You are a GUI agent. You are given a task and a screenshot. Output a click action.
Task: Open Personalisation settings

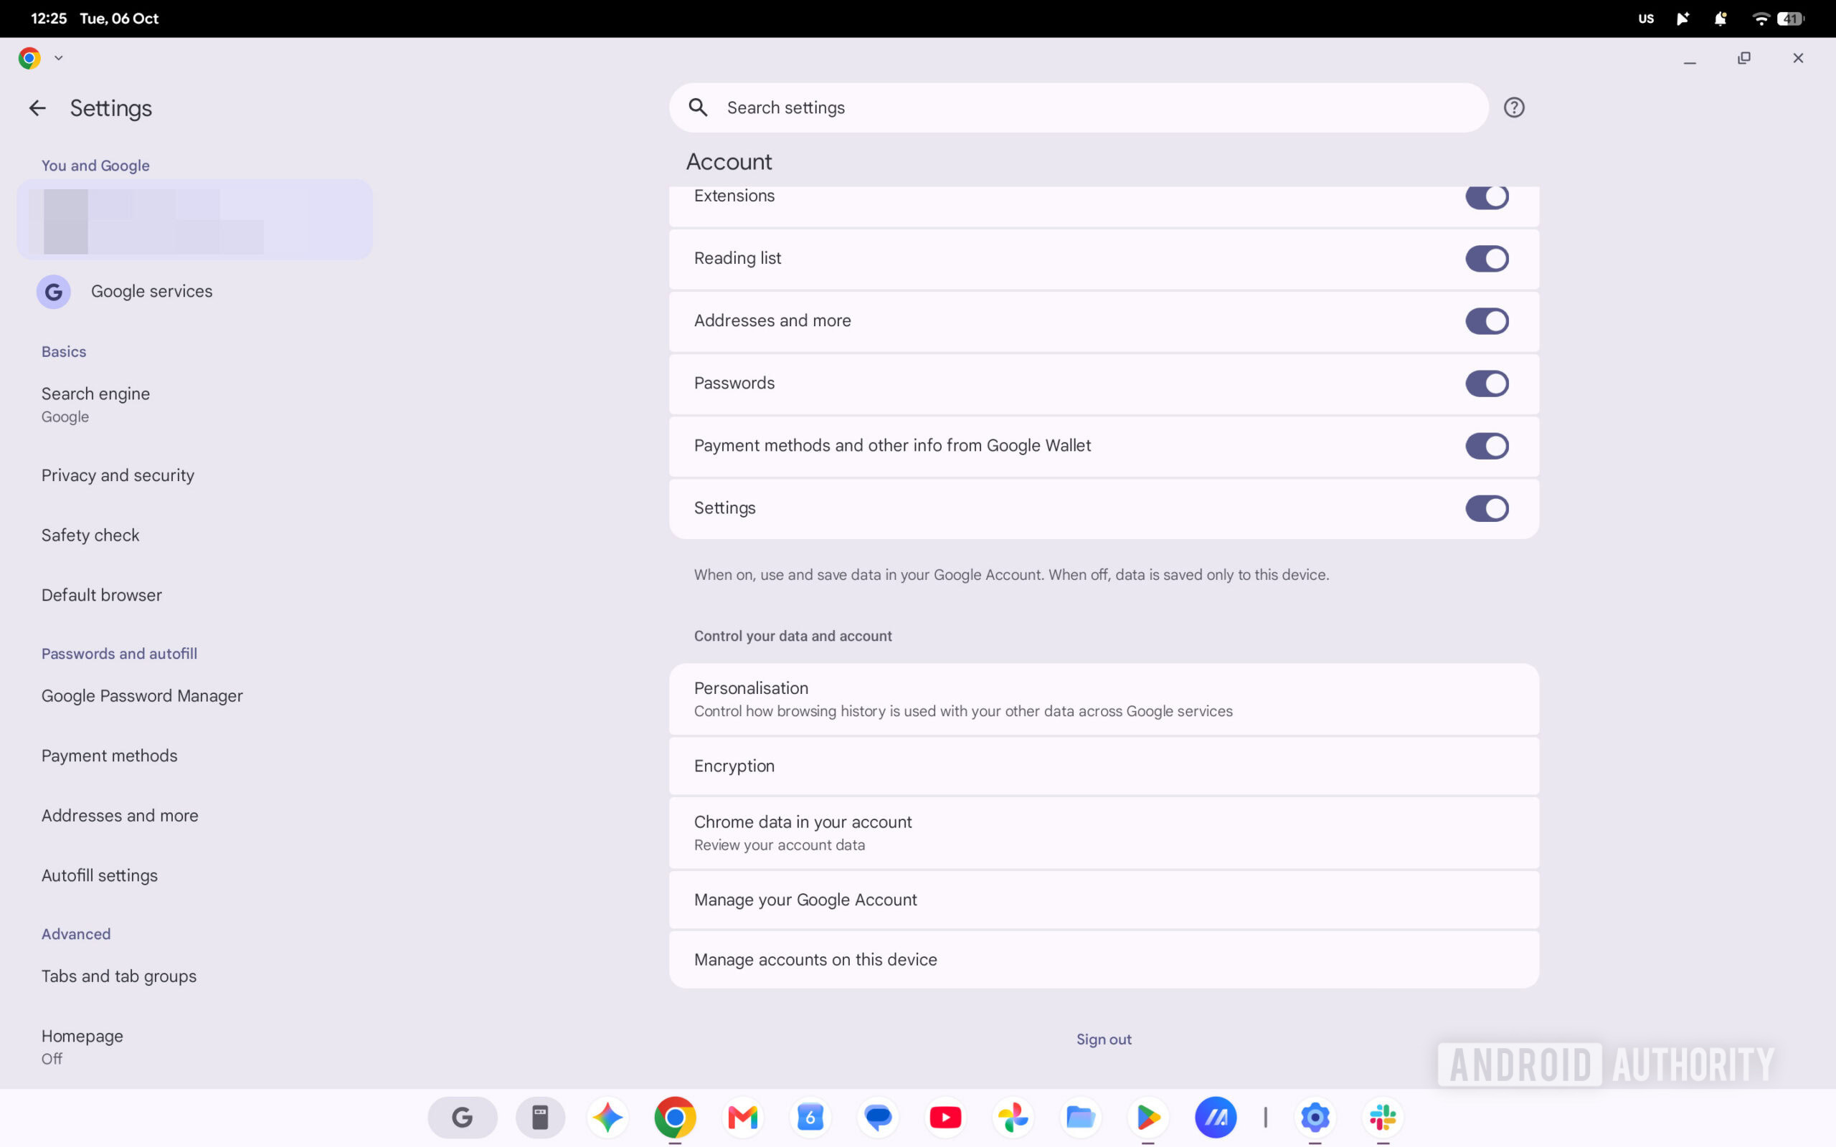click(1104, 699)
